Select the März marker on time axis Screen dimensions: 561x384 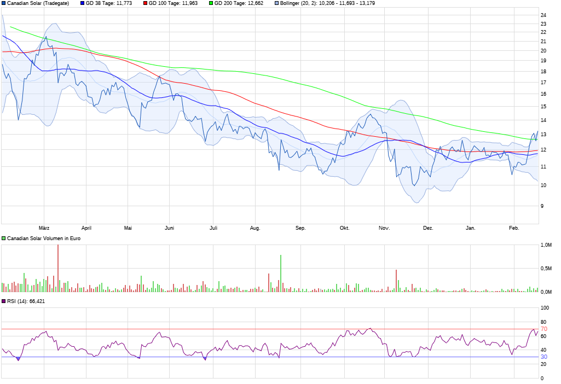click(x=44, y=228)
